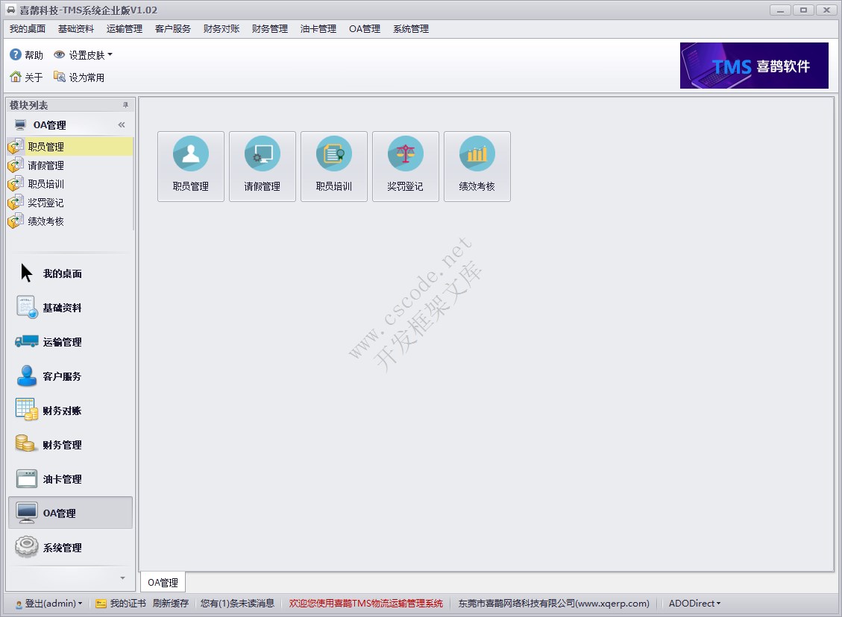Click 设为常用 toolbar button
842x617 pixels.
79,77
